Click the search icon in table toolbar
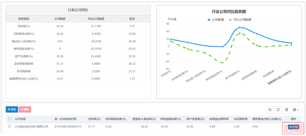The height and width of the screenshot is (136, 306). pos(270,110)
